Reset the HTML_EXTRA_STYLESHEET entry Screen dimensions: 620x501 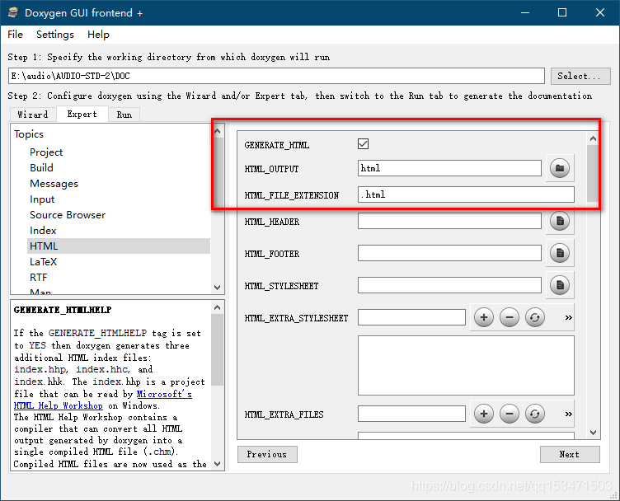pyautogui.click(x=534, y=317)
